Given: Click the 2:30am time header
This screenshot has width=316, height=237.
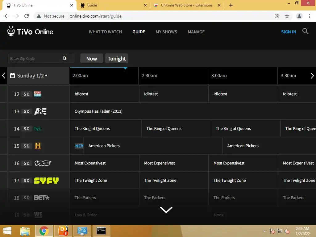Looking at the screenshot, I should 173,76.
